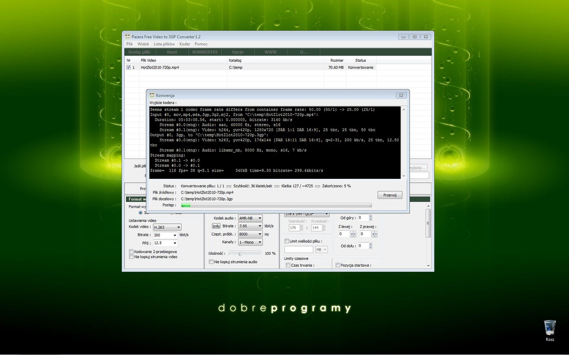Click the Przerwij button to abort conversion

point(390,195)
